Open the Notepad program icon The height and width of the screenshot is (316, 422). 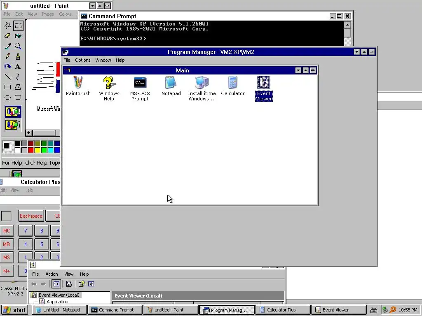point(171,86)
